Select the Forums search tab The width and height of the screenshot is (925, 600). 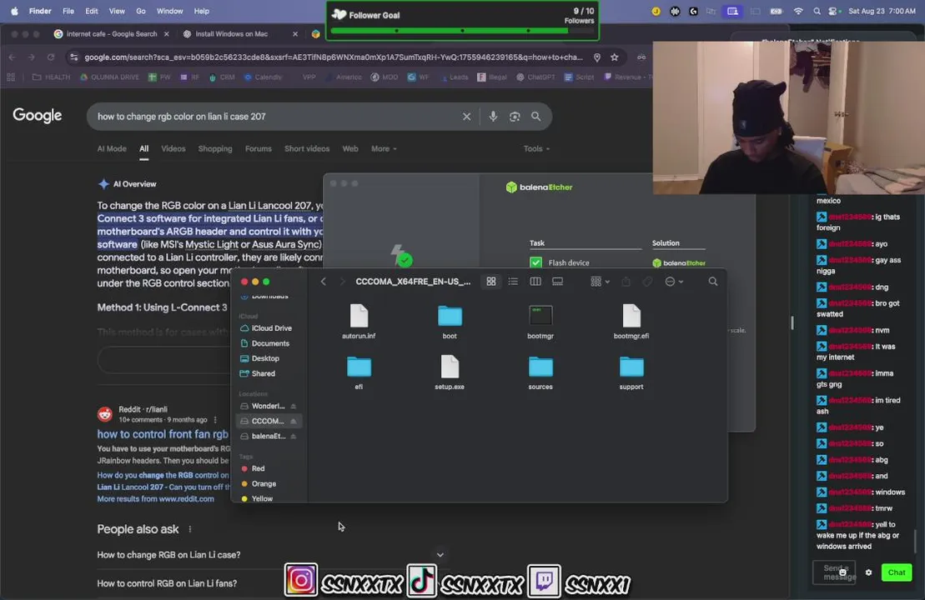click(x=259, y=149)
